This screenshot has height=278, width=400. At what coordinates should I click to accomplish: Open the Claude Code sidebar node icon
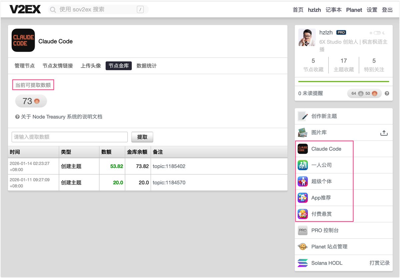(303, 149)
